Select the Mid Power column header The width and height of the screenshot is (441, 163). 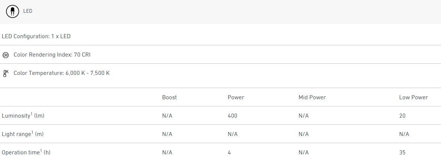pyautogui.click(x=312, y=97)
